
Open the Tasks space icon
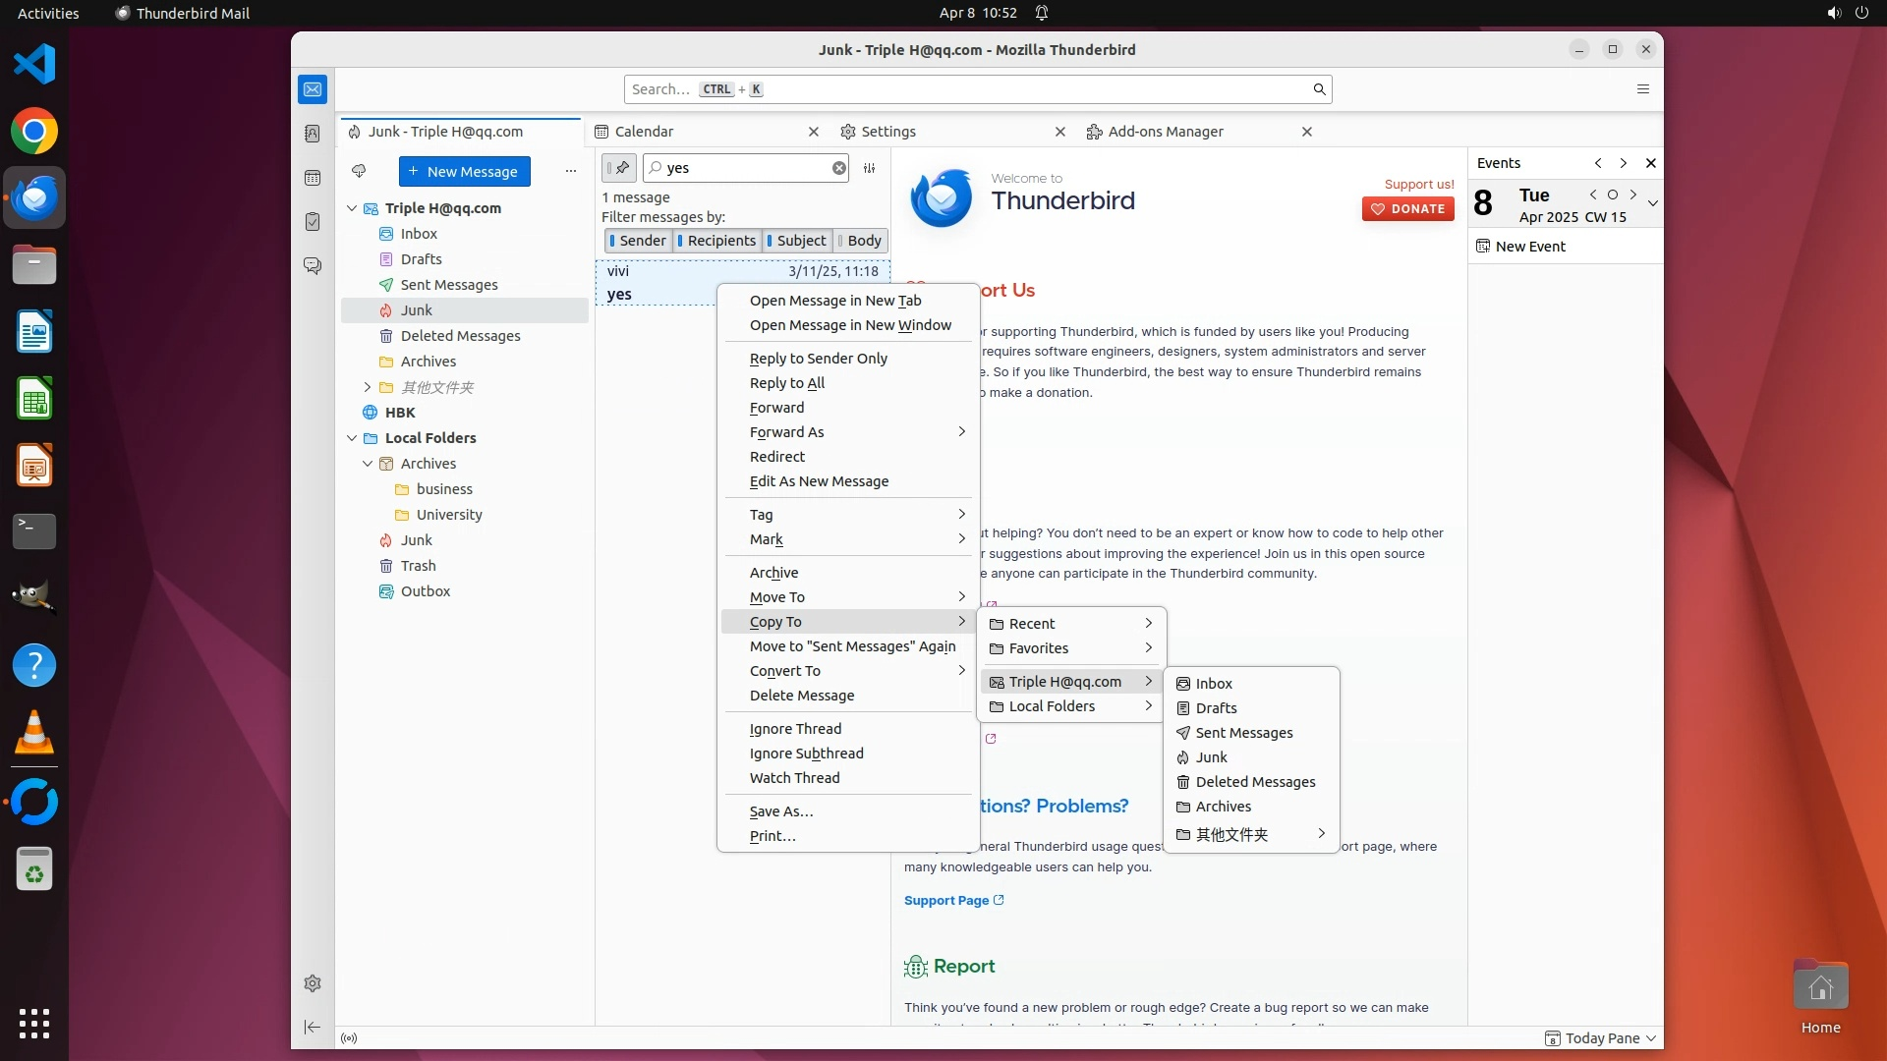point(313,222)
